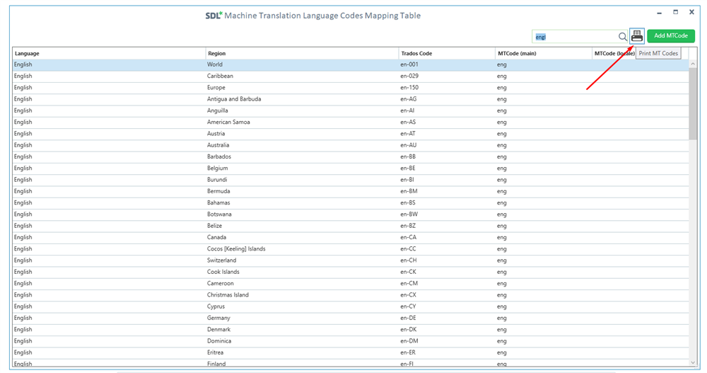707x373 pixels.
Task: Select the 'Bermuda' region cell
Action: pos(302,191)
